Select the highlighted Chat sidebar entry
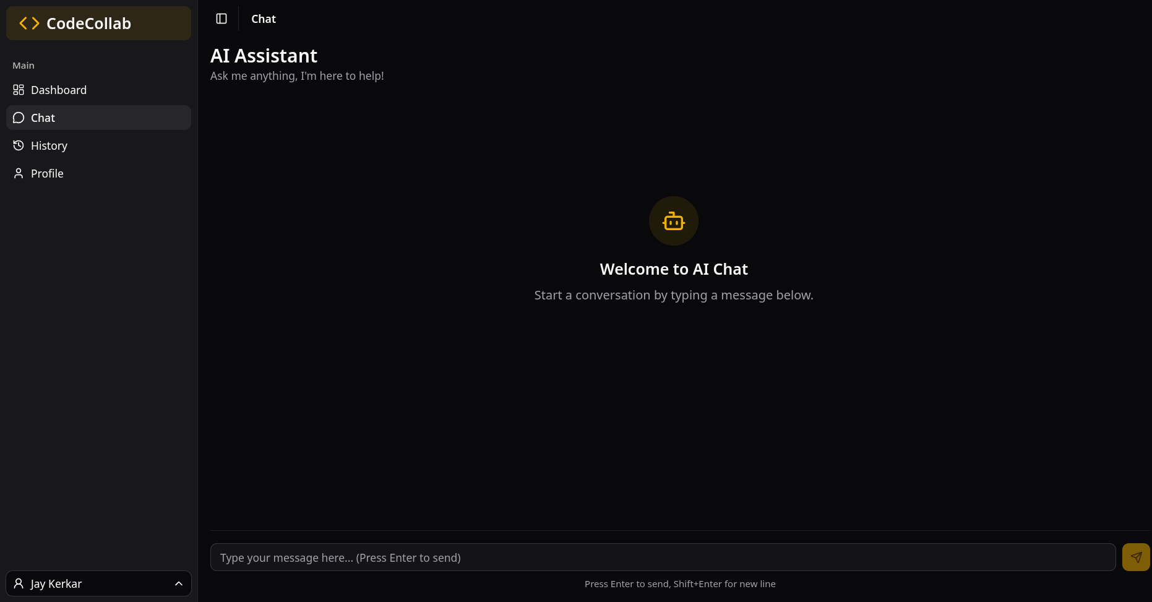The image size is (1152, 602). pos(98,117)
